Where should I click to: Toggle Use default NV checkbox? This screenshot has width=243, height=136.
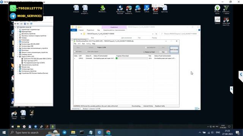click(146, 48)
